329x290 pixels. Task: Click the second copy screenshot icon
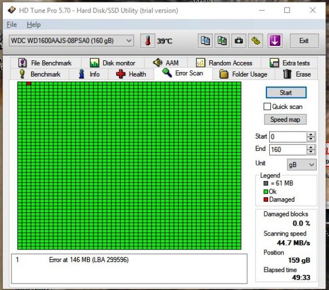click(x=222, y=41)
